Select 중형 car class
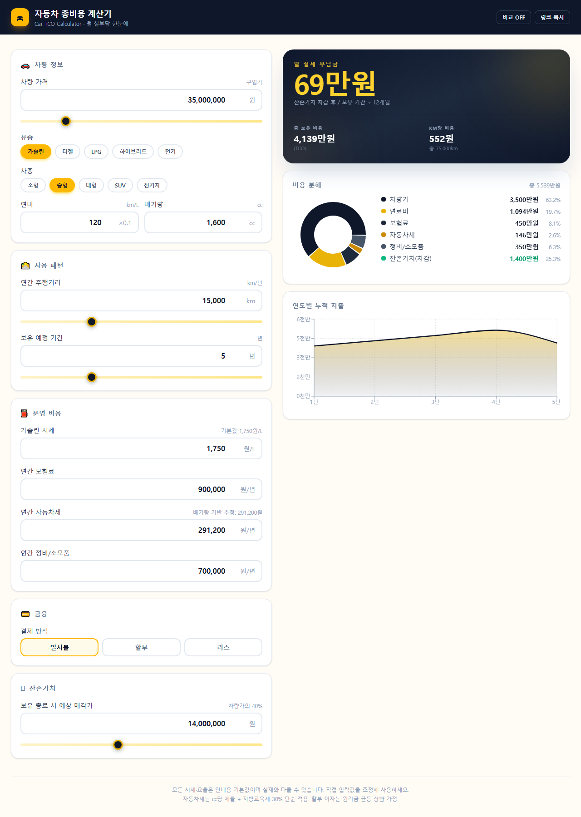This screenshot has height=817, width=581. coord(62,185)
